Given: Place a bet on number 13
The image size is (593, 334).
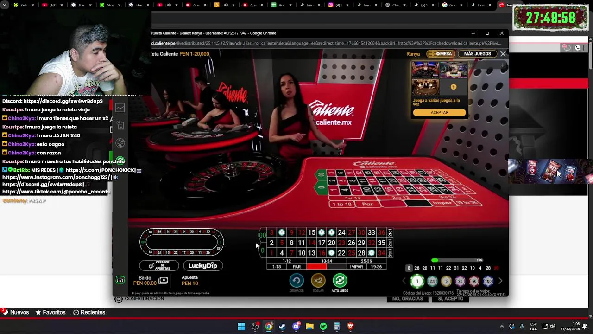Looking at the screenshot, I should (311, 253).
